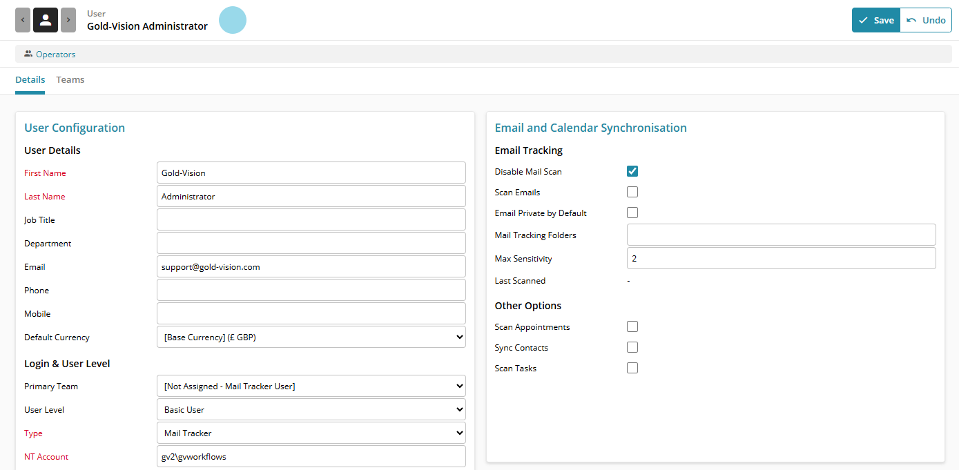The height and width of the screenshot is (470, 959).
Task: Click the user profile silhouette icon
Action: pyautogui.click(x=46, y=20)
